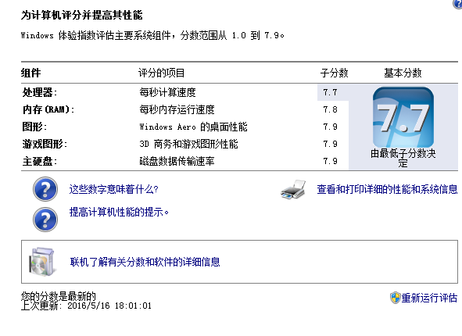Click the memory subscore 7.8

point(330,109)
